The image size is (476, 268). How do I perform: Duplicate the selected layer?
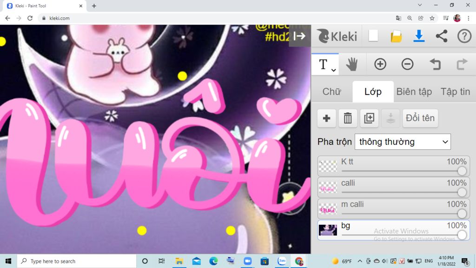pos(369,118)
